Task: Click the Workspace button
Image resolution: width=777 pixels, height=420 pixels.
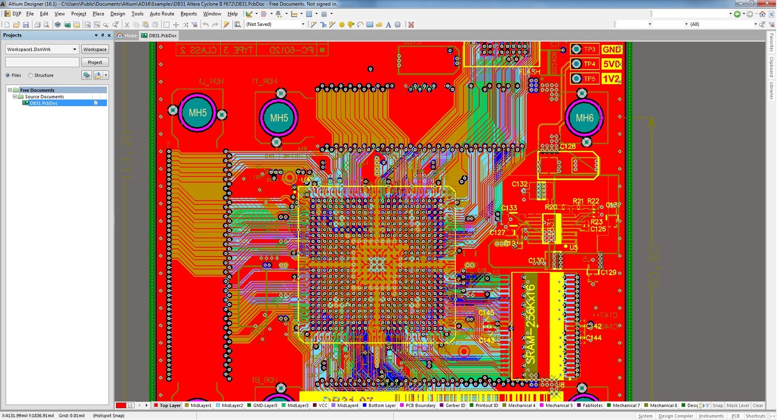Action: point(95,49)
